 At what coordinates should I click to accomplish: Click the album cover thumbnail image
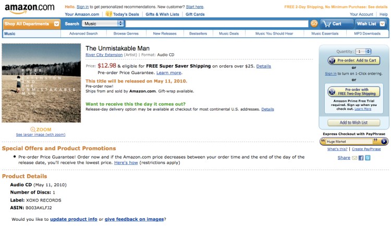[x=41, y=83]
